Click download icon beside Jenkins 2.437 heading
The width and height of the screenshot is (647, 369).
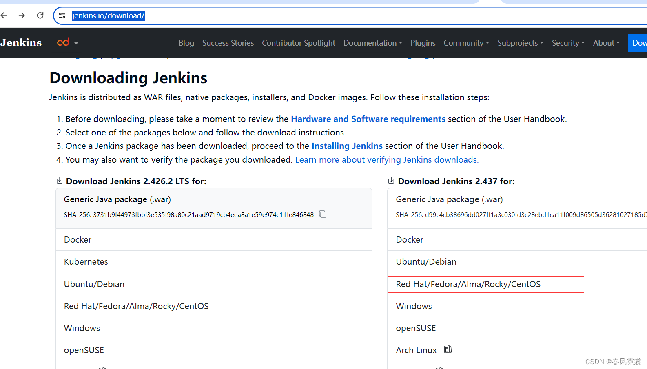391,181
